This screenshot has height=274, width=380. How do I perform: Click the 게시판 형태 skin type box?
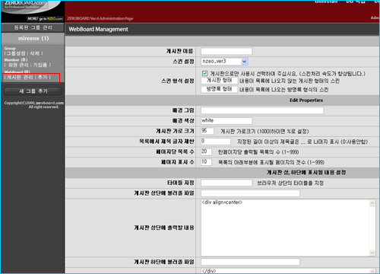(x=220, y=81)
